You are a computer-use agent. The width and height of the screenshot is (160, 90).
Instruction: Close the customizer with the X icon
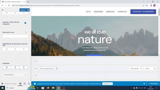tap(2, 10)
